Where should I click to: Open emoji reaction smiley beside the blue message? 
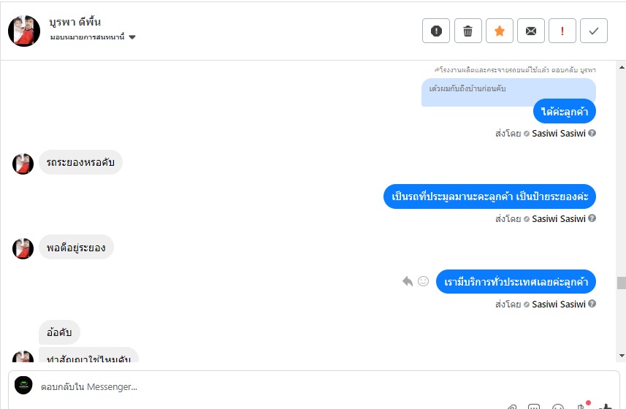click(423, 281)
